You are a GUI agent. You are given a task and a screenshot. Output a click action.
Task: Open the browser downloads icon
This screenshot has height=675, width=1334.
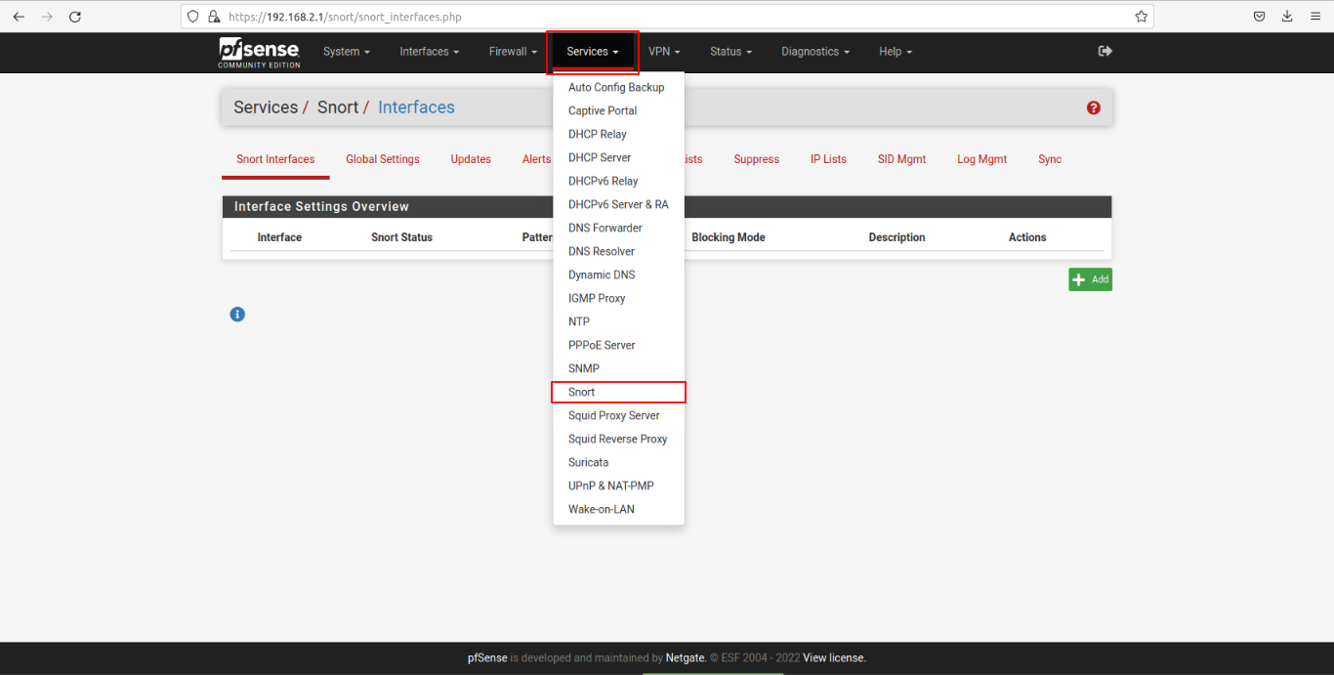1287,17
